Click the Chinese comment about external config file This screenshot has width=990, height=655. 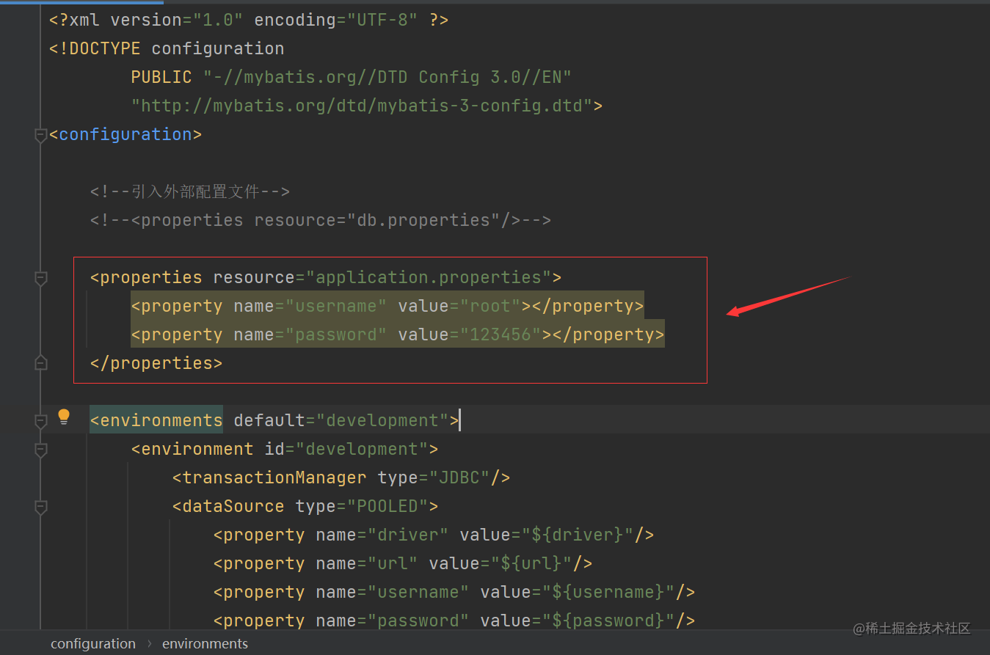(x=190, y=191)
